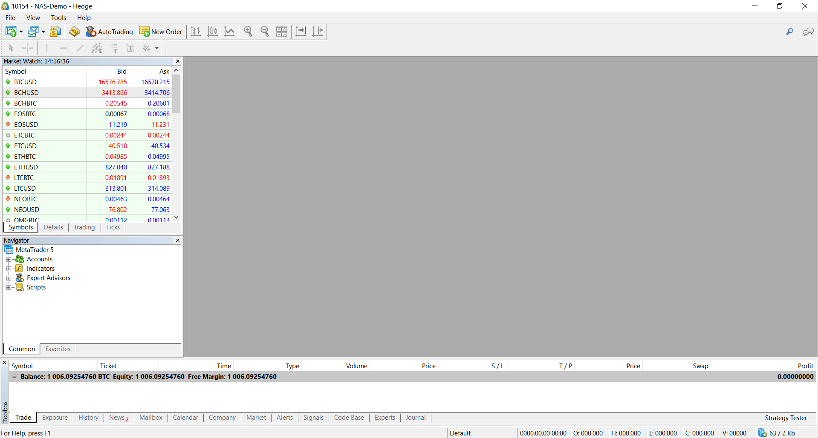Toggle Chart Shift icon
Viewport: 818px width, 438px height.
[318, 31]
